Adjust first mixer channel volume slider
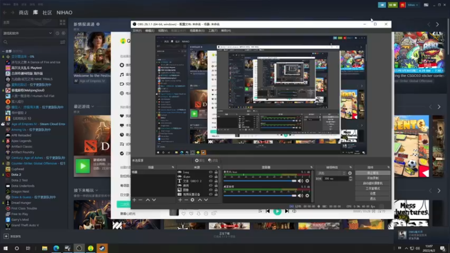This screenshot has height=253, width=450. pos(260,180)
